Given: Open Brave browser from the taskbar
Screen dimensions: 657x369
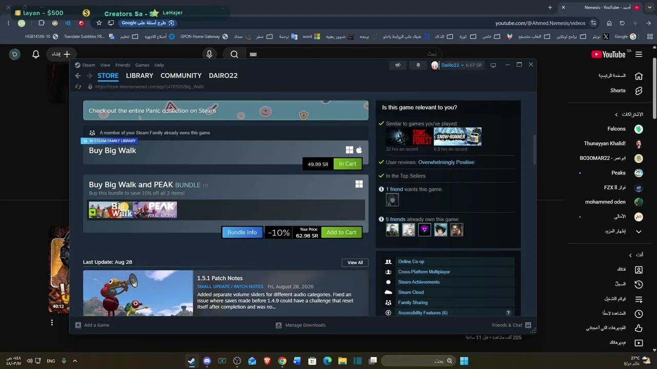Looking at the screenshot, I should pos(267,361).
